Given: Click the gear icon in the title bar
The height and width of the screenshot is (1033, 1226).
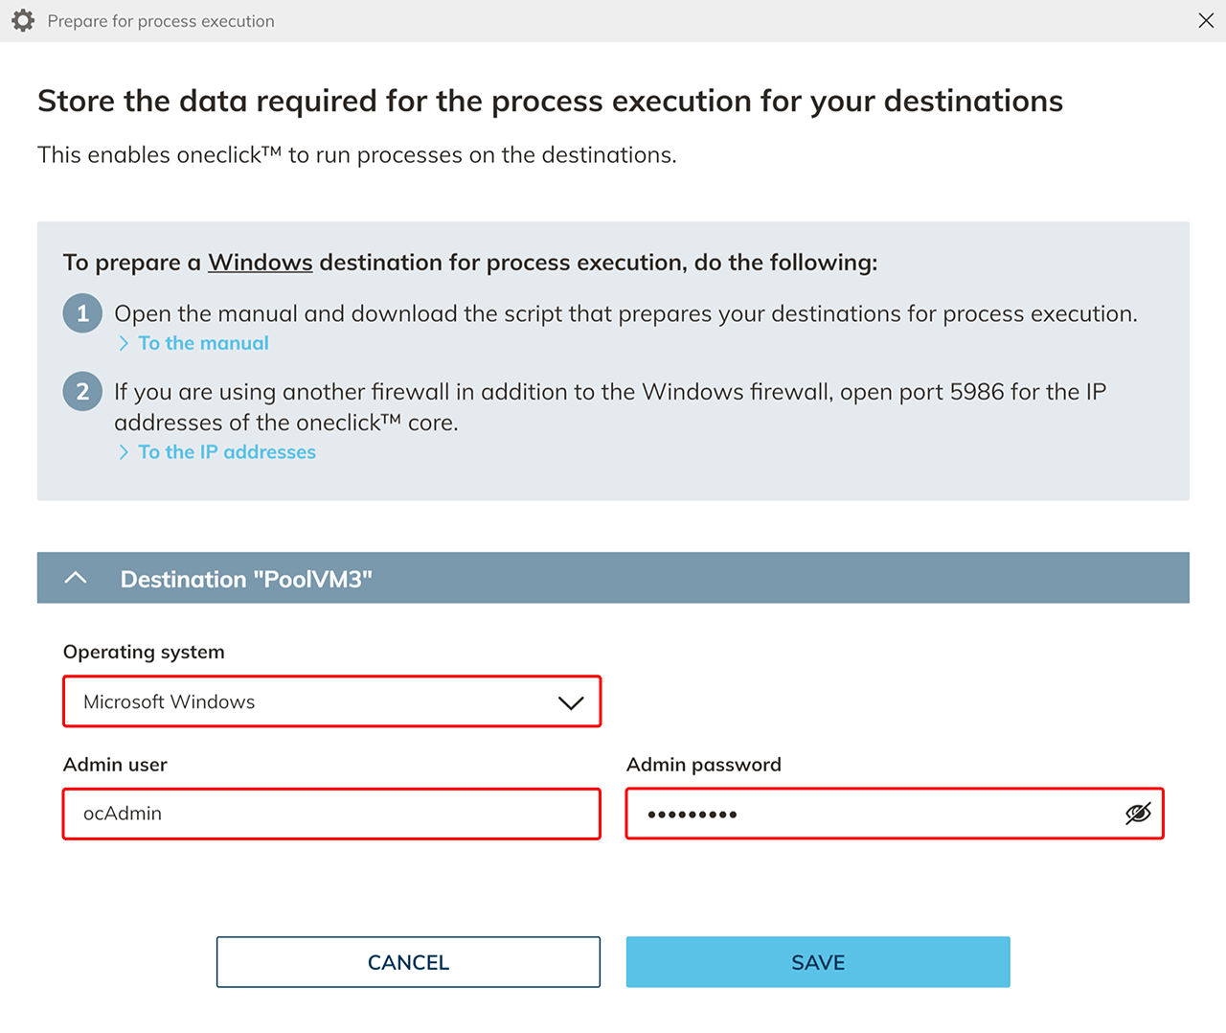Looking at the screenshot, I should point(23,21).
